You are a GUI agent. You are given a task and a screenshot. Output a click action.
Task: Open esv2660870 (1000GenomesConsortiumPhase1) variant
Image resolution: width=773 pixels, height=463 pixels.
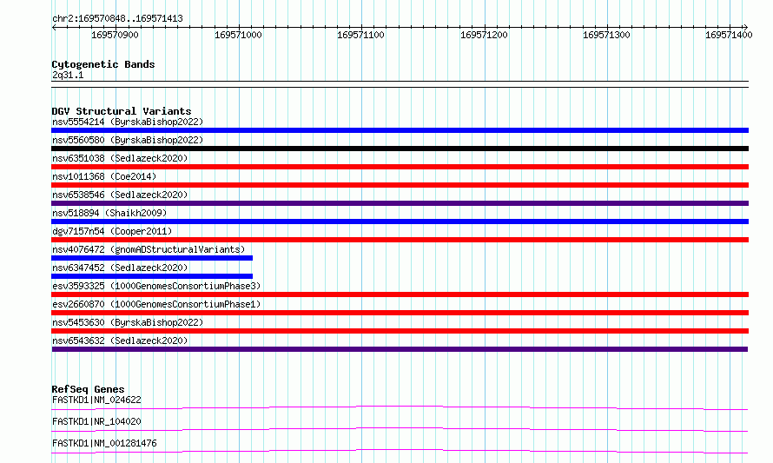coord(156,304)
